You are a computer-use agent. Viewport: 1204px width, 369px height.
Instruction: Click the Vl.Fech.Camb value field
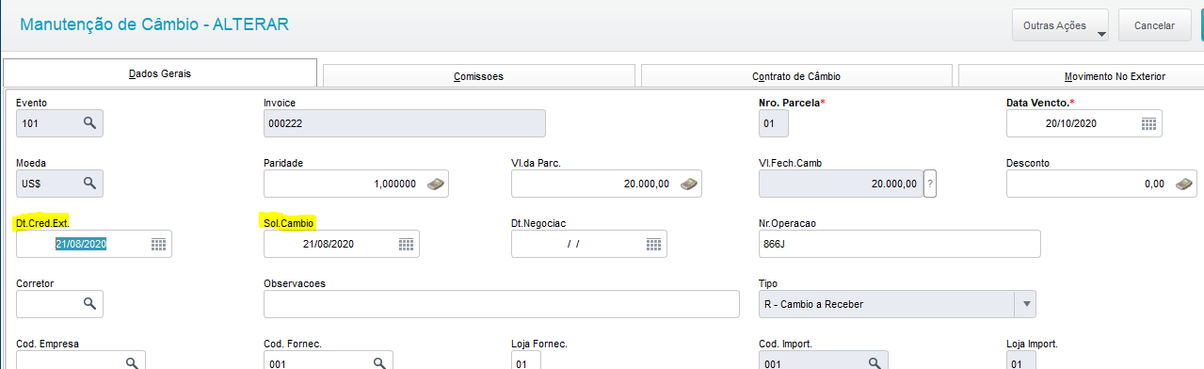tap(840, 184)
